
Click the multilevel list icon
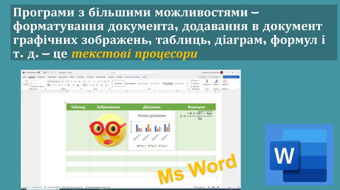click(x=94, y=81)
